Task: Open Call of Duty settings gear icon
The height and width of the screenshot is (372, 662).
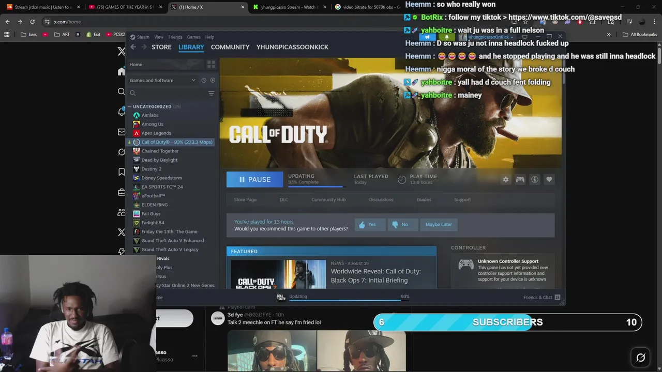Action: point(506,179)
